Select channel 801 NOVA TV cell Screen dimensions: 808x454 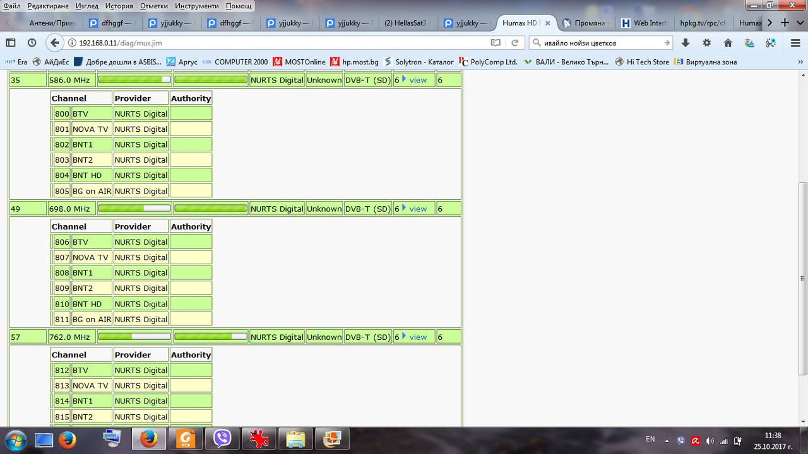92,129
